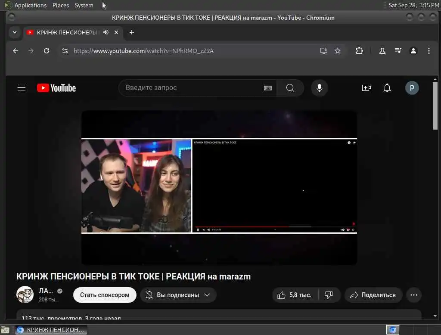441x335 pixels.
Task: Open media controls icon in toolbar
Action: pyautogui.click(x=398, y=51)
